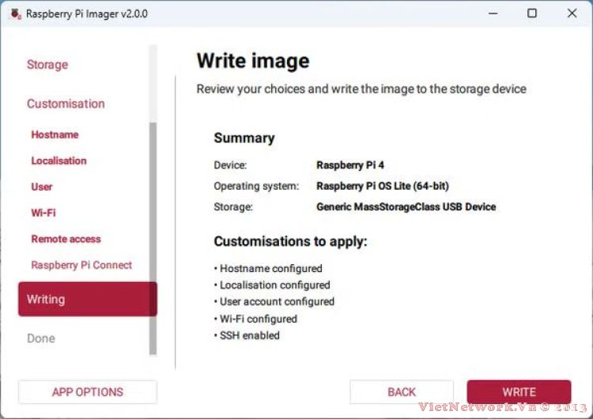The width and height of the screenshot is (593, 419).
Task: Open APP OPTIONS
Action: (87, 392)
